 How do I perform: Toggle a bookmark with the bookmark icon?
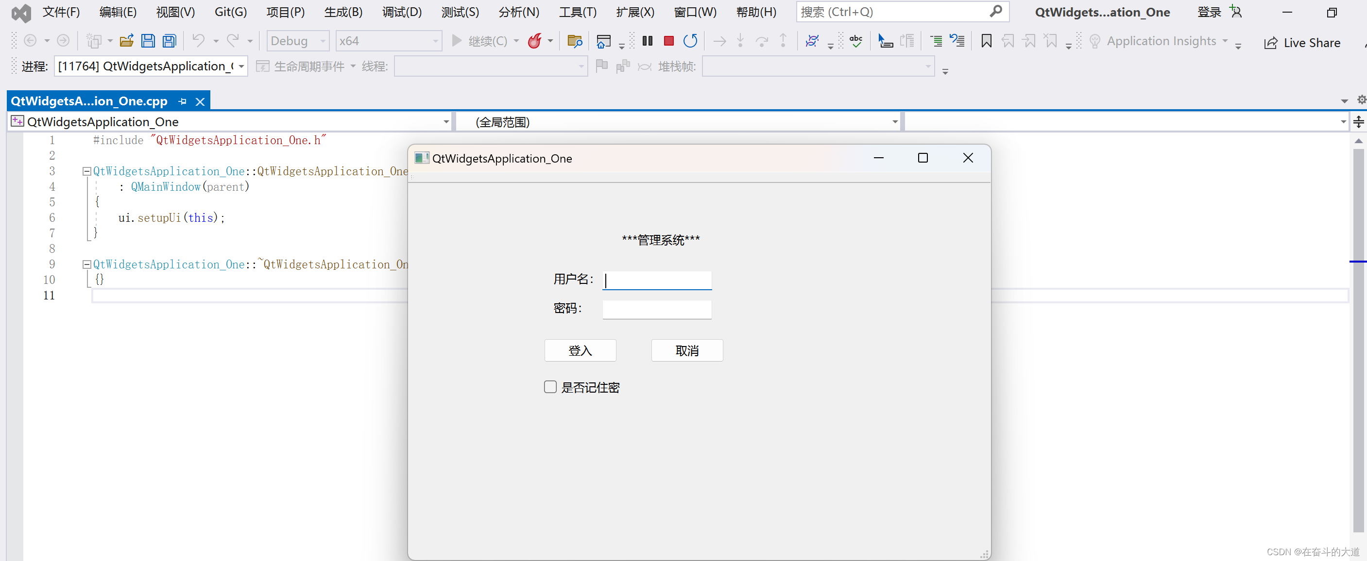(986, 41)
